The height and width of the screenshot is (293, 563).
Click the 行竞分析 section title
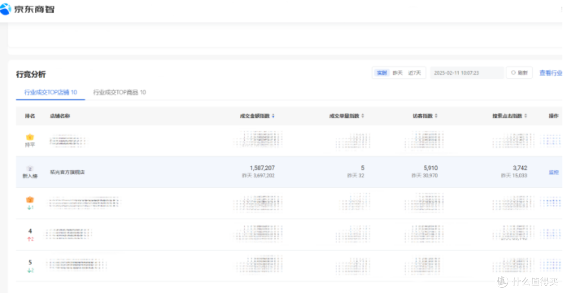(x=31, y=75)
